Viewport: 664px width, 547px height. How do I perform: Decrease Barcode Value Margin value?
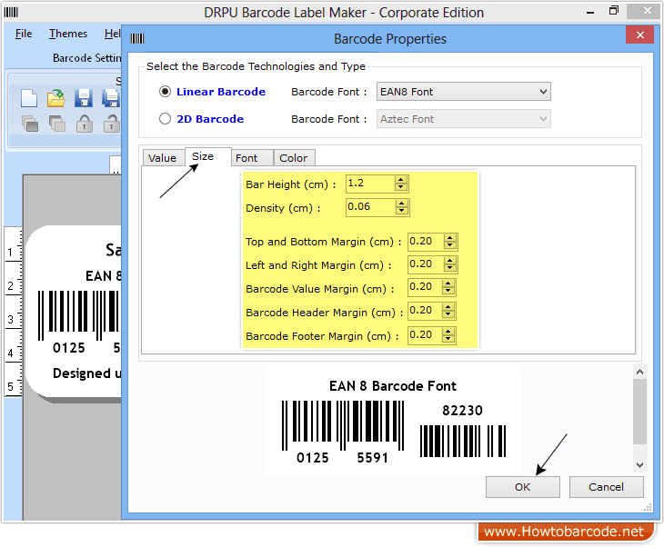[x=448, y=292]
